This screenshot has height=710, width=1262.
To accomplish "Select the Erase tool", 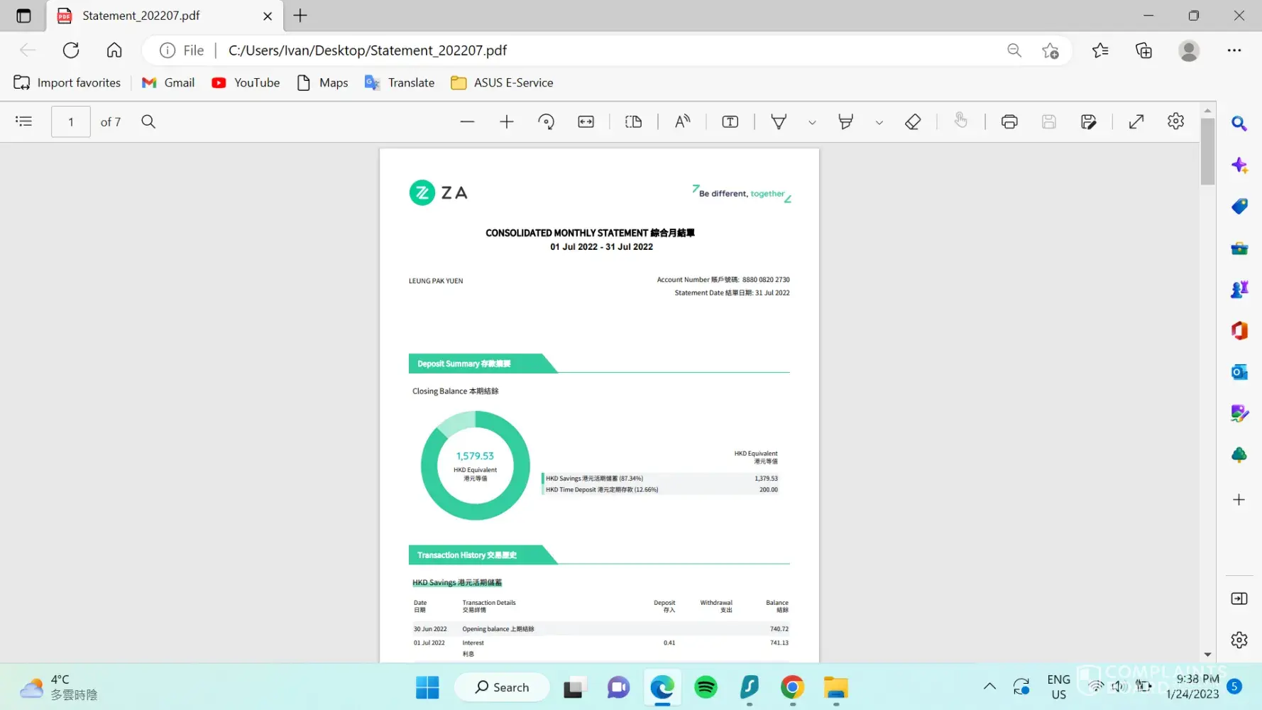I will click(x=913, y=121).
